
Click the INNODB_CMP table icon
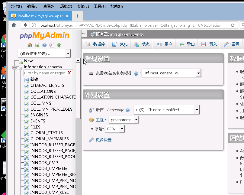tap(27, 163)
